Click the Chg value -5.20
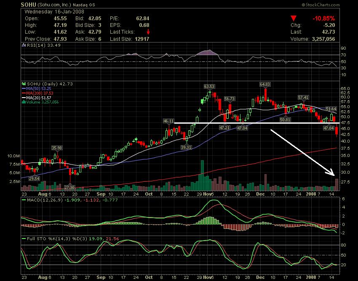 pyautogui.click(x=329, y=25)
